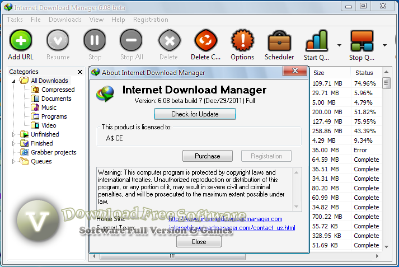Select the Compressed category folder icon
Image resolution: width=399 pixels, height=267 pixels.
35,90
